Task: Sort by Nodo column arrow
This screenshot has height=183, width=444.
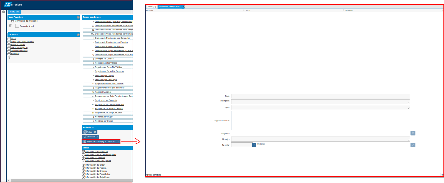Action: [x=343, y=11]
